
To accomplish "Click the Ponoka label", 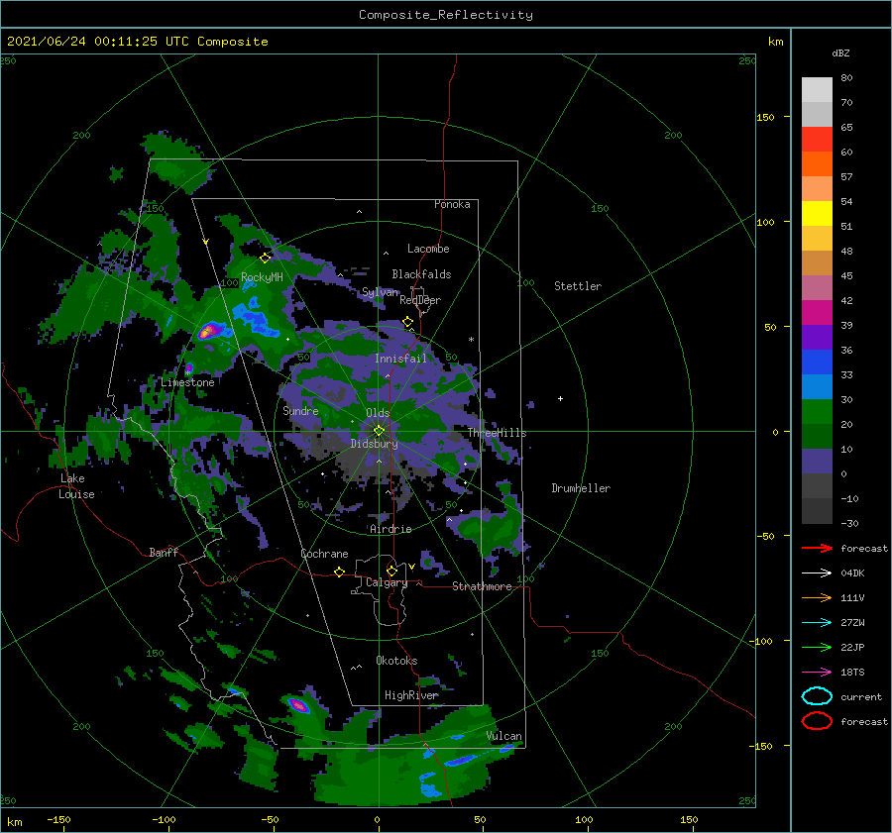I will 452,204.
